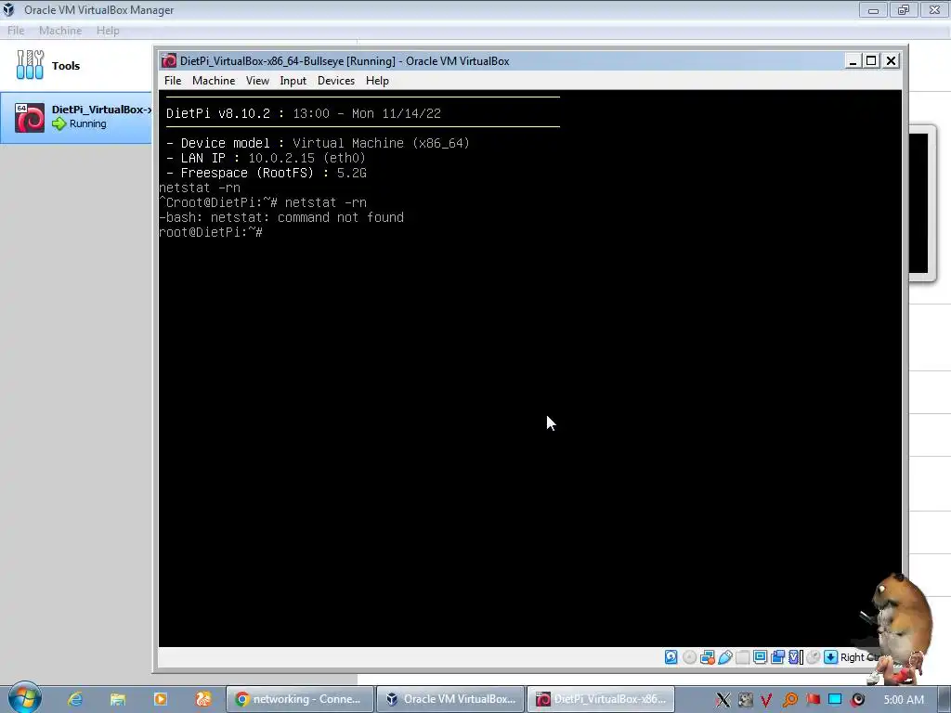The height and width of the screenshot is (713, 951).
Task: Click the 'netstat: command not found' line
Action: pyautogui.click(x=281, y=217)
